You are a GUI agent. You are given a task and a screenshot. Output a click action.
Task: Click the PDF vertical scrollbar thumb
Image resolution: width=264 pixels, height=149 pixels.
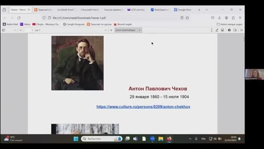pos(244,39)
